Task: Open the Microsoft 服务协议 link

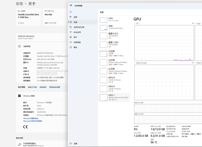Action: 31,118
